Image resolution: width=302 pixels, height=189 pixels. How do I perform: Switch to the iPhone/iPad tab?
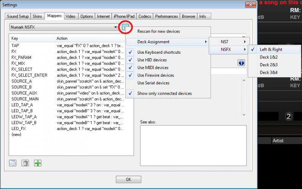(124, 16)
